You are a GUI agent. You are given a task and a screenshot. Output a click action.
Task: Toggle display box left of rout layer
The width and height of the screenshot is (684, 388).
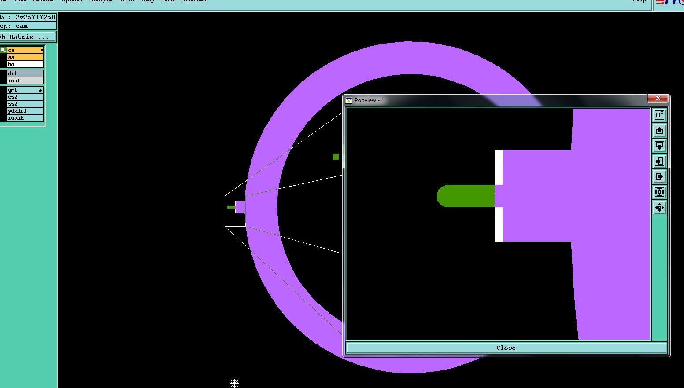pos(4,81)
